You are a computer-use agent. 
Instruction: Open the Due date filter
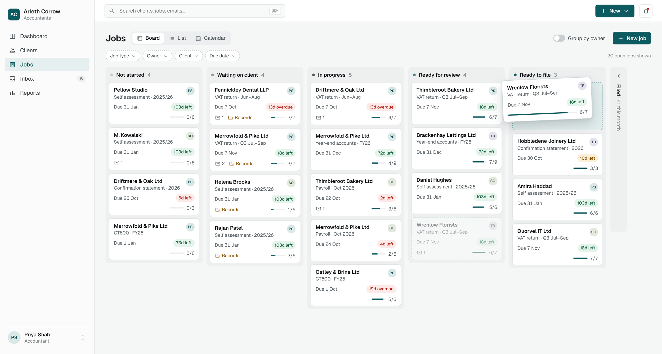click(222, 56)
